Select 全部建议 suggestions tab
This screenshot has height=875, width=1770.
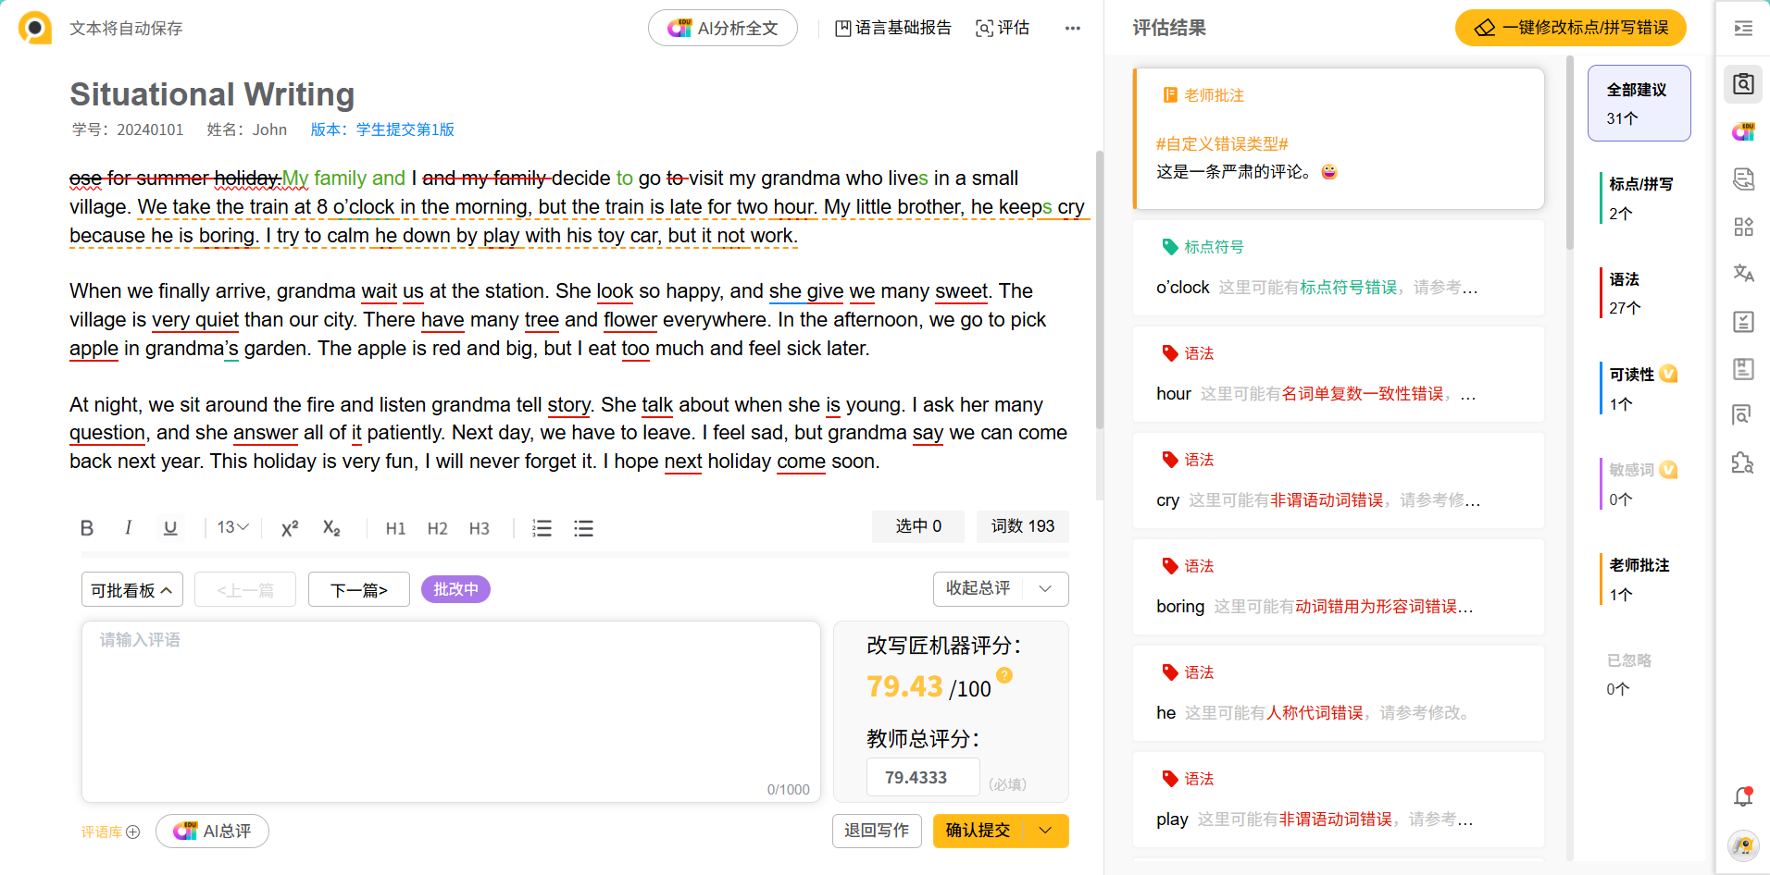coord(1639,104)
